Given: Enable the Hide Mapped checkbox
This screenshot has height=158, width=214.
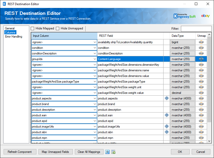Looking at the screenshot, I should (32, 28).
